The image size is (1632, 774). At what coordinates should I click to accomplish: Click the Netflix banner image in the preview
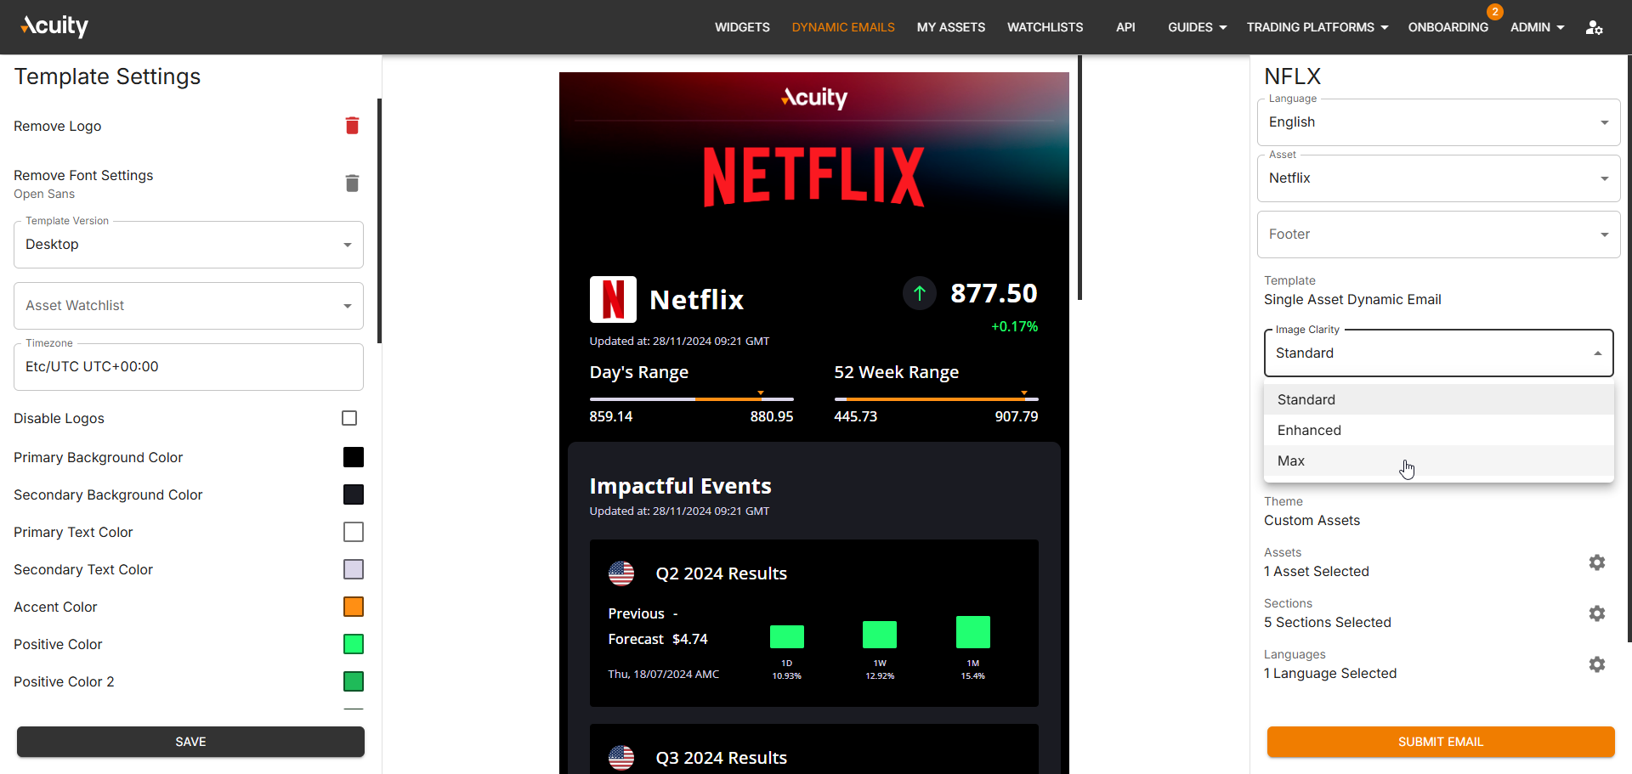pos(814,177)
